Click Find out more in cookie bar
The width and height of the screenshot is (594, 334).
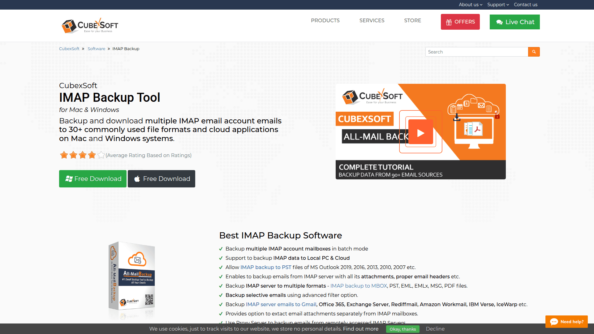tap(360, 329)
